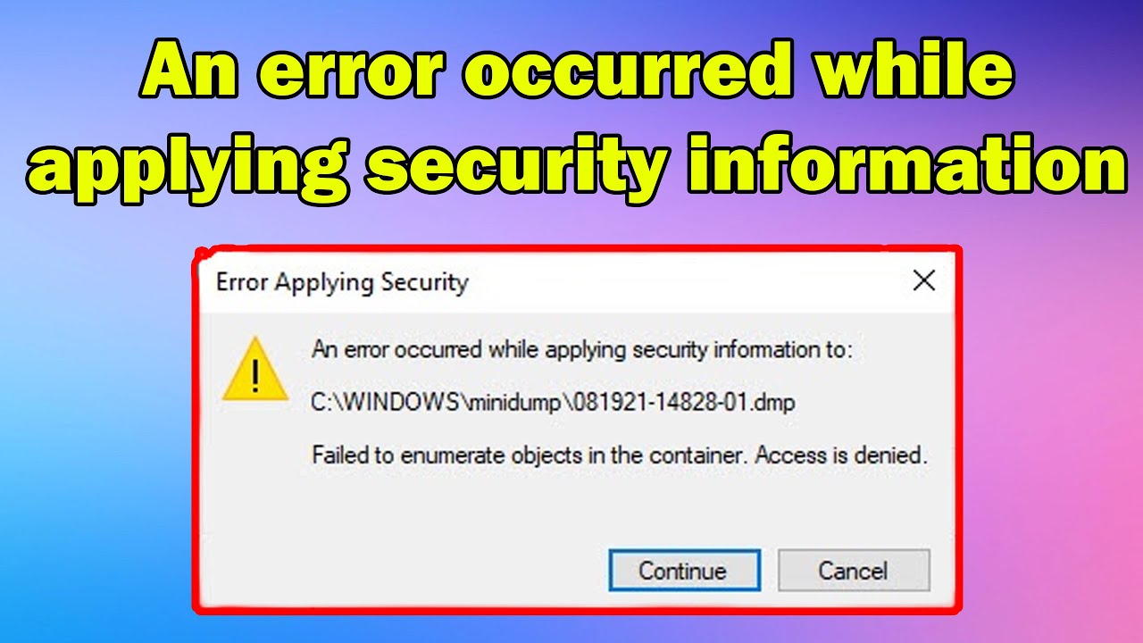The height and width of the screenshot is (643, 1143).
Task: Click 'An error occurred while applying security information to:' message
Action: [582, 351]
